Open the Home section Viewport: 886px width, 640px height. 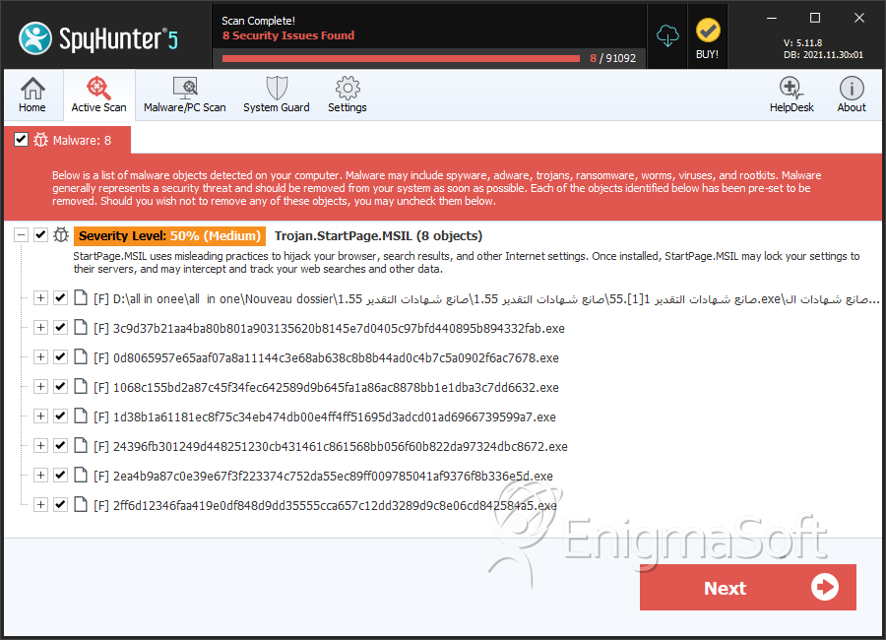tap(32, 95)
